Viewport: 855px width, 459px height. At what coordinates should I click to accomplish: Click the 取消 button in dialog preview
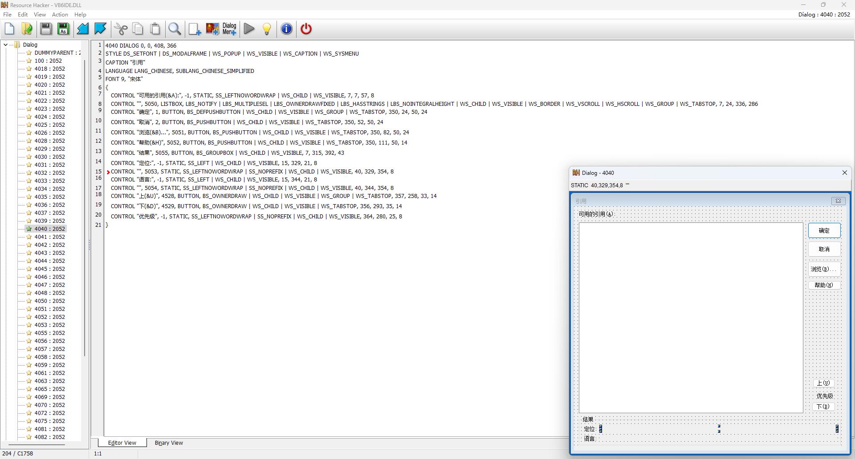coord(824,249)
